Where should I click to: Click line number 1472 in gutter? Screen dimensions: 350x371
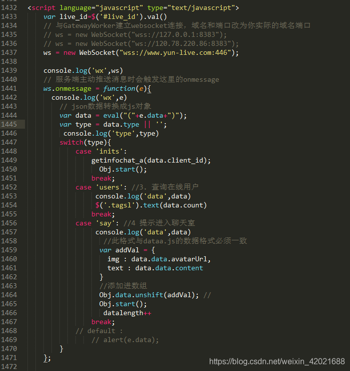tap(9, 367)
